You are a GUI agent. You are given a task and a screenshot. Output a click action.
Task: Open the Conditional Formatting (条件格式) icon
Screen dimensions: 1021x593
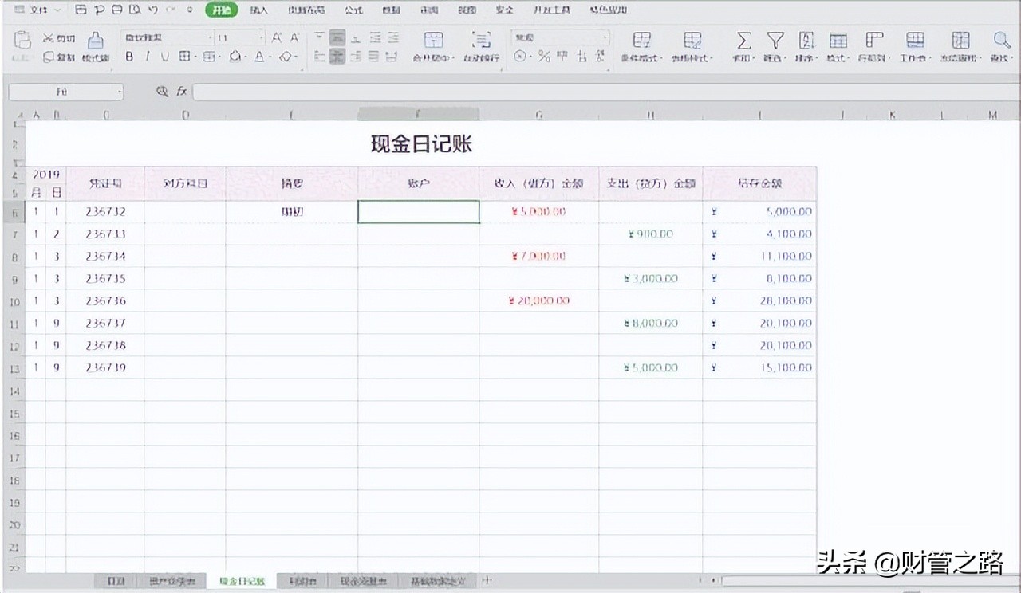point(642,39)
